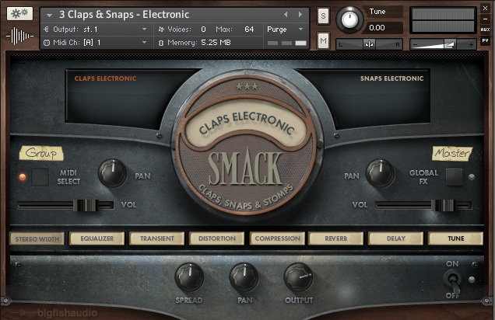Click the Spread knob

pyautogui.click(x=189, y=277)
